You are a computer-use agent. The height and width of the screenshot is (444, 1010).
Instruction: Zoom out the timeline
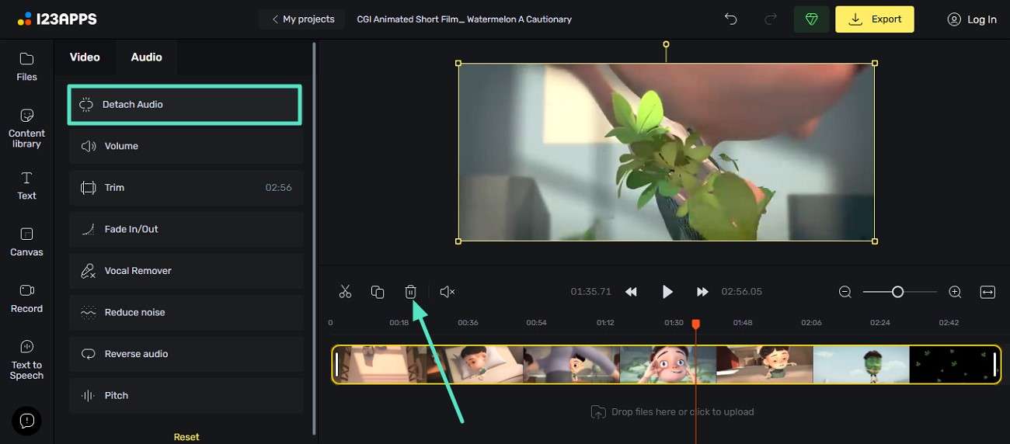(x=845, y=292)
